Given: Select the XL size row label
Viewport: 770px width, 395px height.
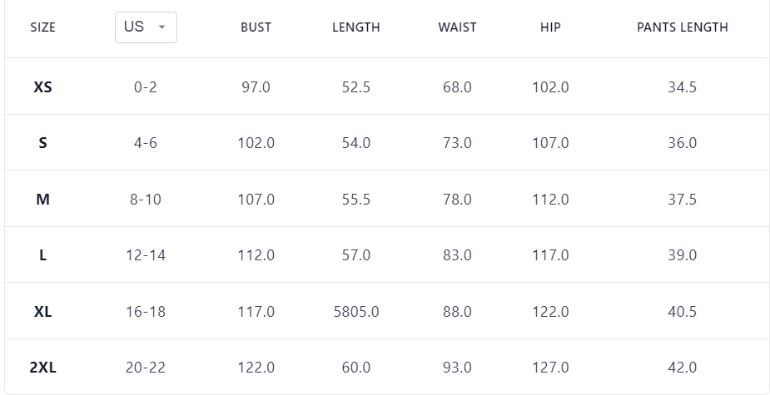Looking at the screenshot, I should coord(42,312).
